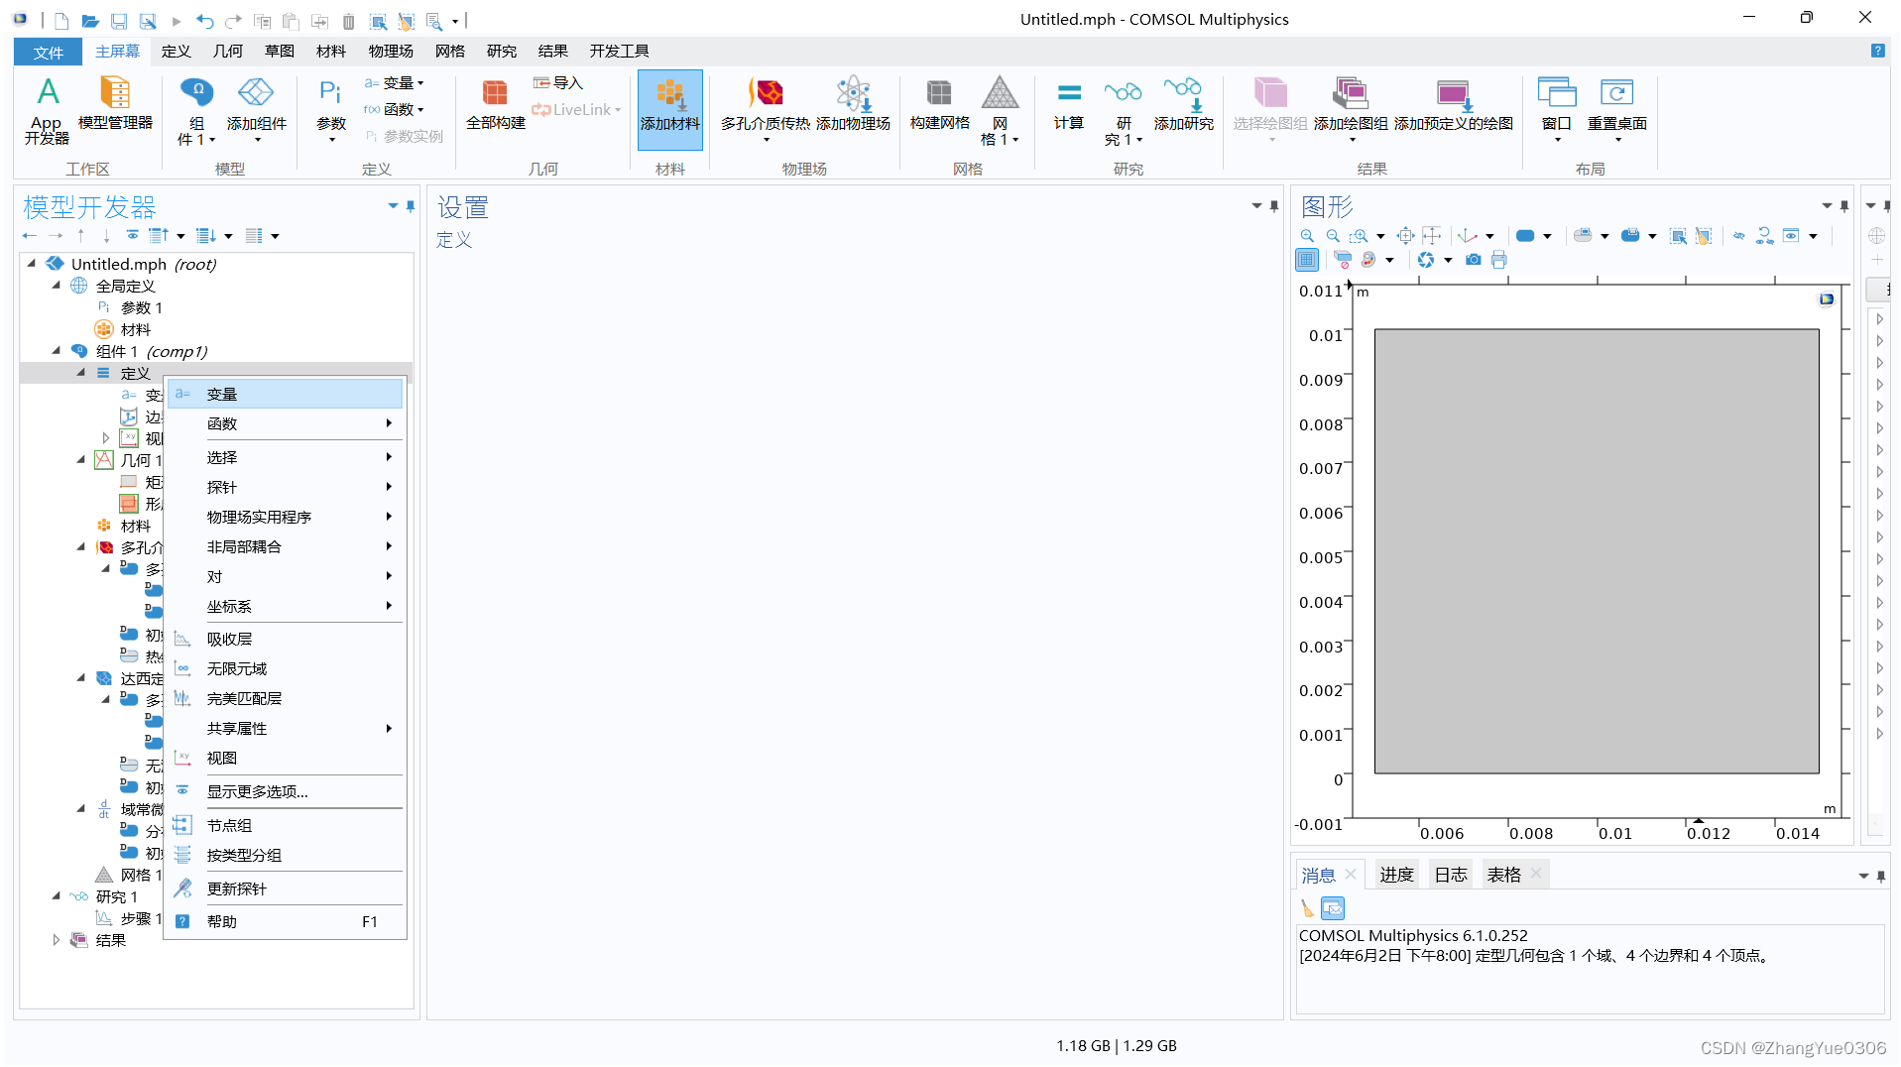Close the 消息 tab

click(x=1351, y=874)
